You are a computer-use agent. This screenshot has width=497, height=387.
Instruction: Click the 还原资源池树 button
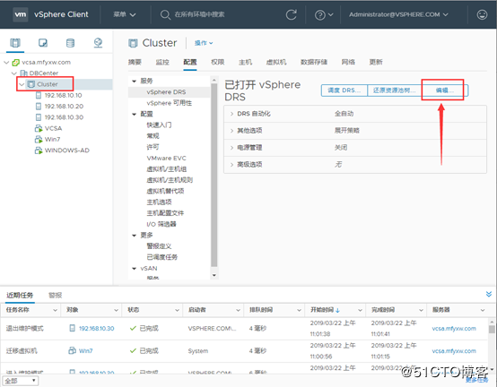(x=395, y=90)
